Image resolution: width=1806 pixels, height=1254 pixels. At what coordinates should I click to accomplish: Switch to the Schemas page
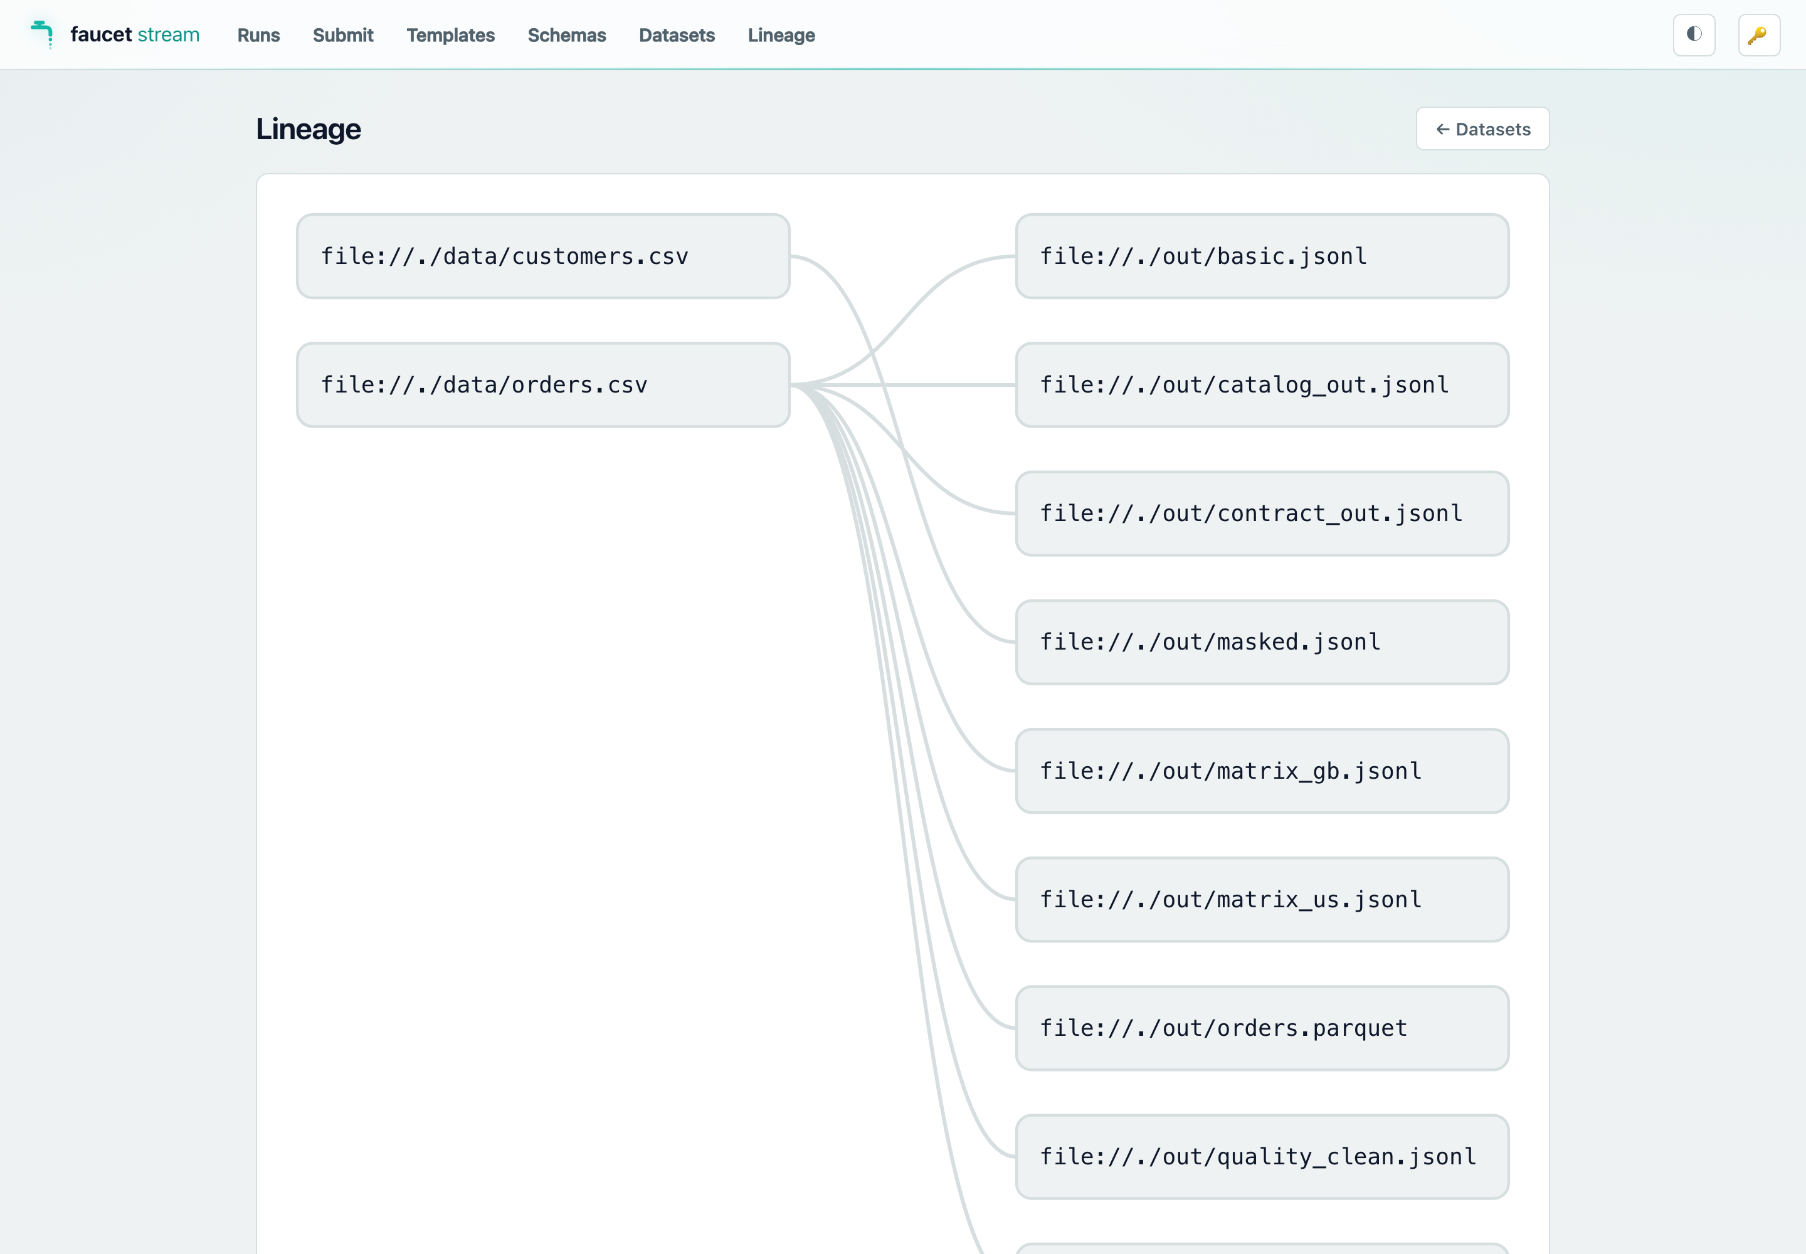tap(567, 35)
